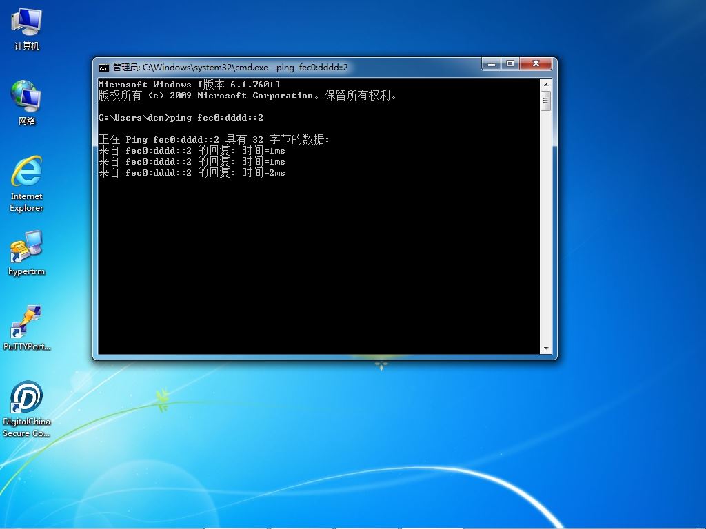Click the reply line showing 时间=2ms
Viewport: 706px width, 529px height.
point(192,173)
